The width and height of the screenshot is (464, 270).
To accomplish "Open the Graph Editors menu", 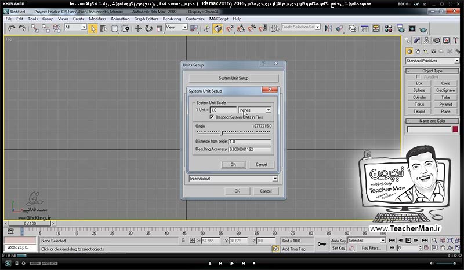I will pyautogui.click(x=146, y=19).
